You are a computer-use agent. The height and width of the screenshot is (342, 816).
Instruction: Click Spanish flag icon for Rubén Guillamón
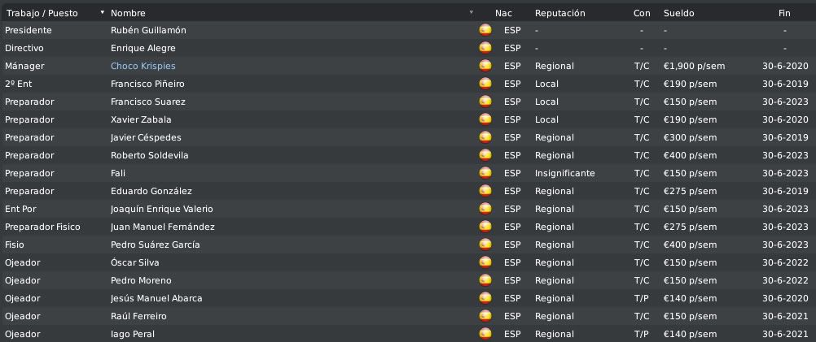(485, 30)
